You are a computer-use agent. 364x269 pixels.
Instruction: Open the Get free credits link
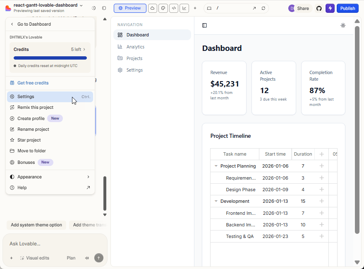click(33, 83)
